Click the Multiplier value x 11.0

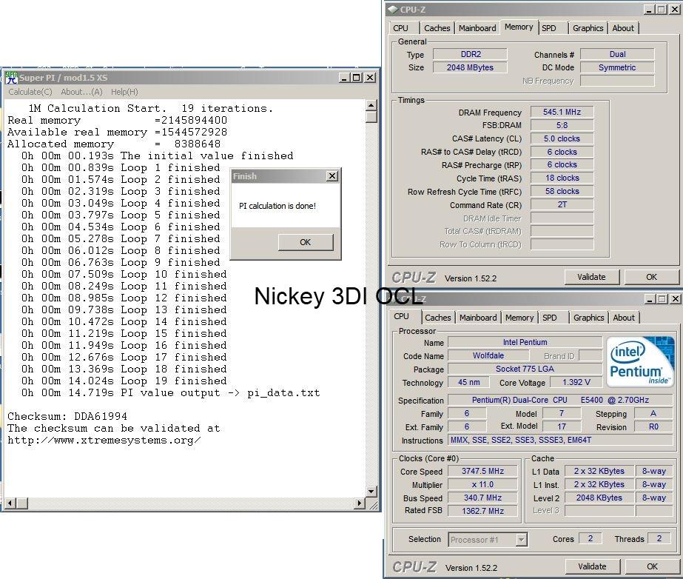(482, 484)
